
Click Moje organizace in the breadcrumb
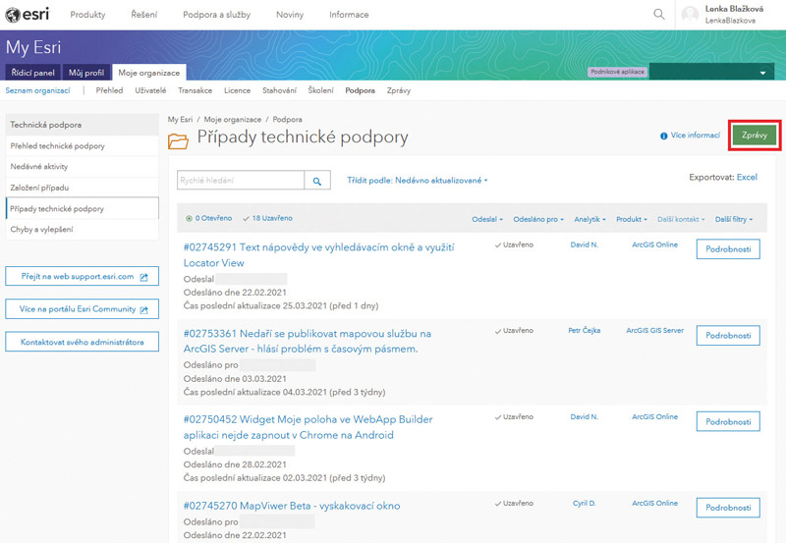coord(233,120)
